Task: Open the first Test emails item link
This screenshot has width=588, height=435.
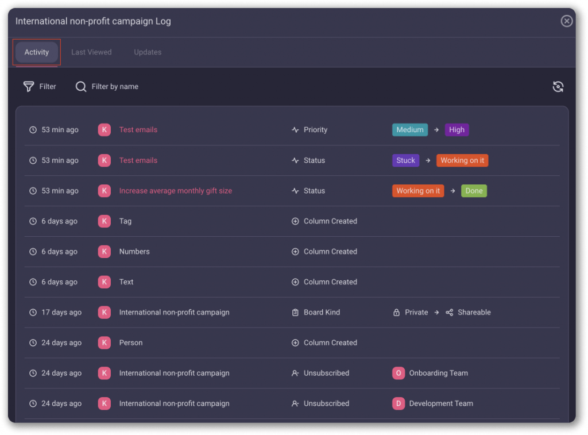Action: click(x=138, y=130)
